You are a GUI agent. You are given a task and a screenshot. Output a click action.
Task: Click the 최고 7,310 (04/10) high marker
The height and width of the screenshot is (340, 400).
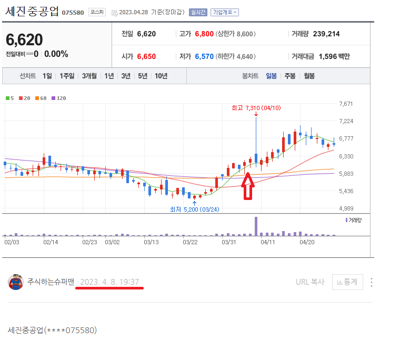(256, 108)
